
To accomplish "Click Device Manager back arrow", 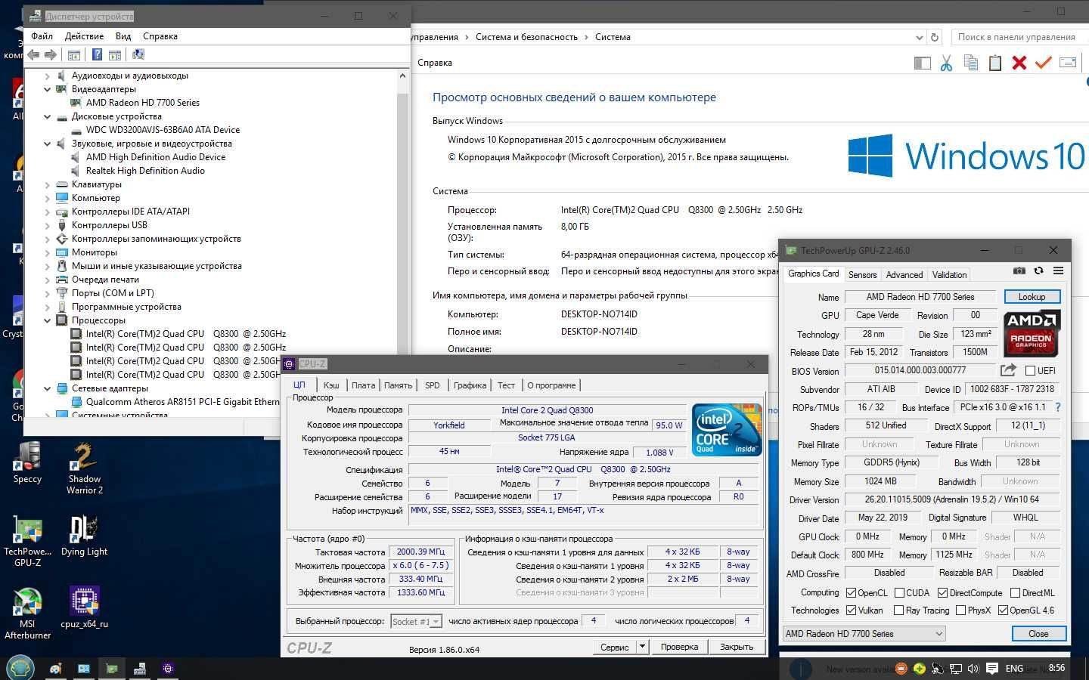I will (34, 54).
